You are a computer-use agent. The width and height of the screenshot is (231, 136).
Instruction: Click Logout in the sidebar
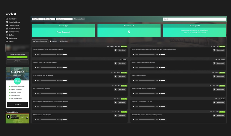(x=9, y=41)
